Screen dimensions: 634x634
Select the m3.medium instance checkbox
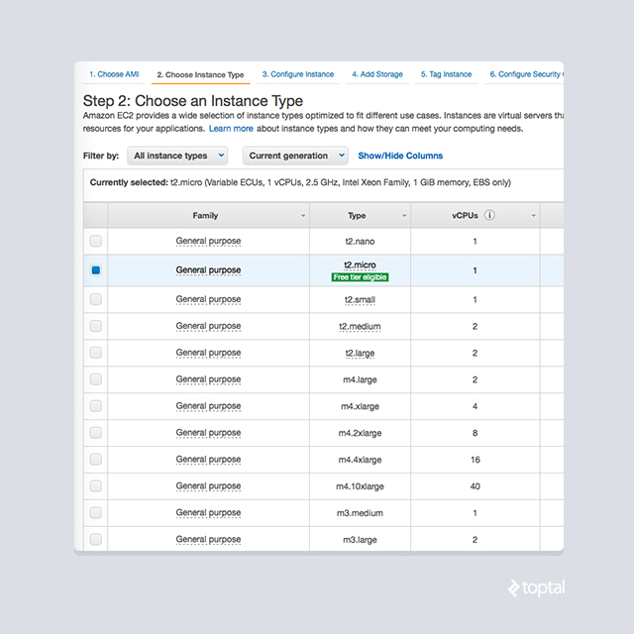96,513
